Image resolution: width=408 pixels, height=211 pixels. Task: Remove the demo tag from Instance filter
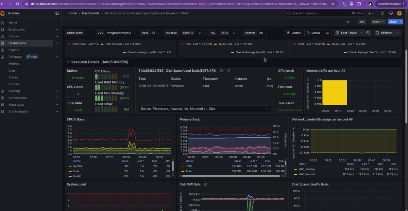192,33
